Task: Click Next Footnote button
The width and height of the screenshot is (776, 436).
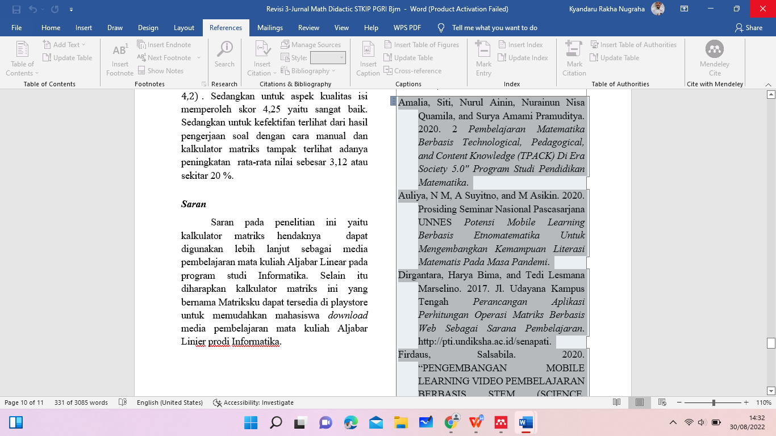Action: 164,58
